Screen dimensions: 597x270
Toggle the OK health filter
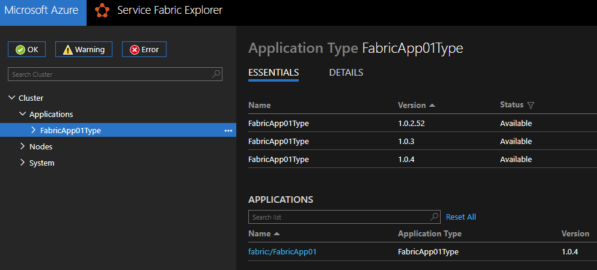coord(26,49)
